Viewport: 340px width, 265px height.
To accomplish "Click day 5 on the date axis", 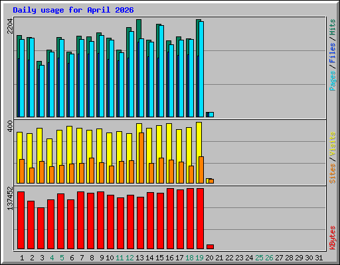I will tap(62, 258).
